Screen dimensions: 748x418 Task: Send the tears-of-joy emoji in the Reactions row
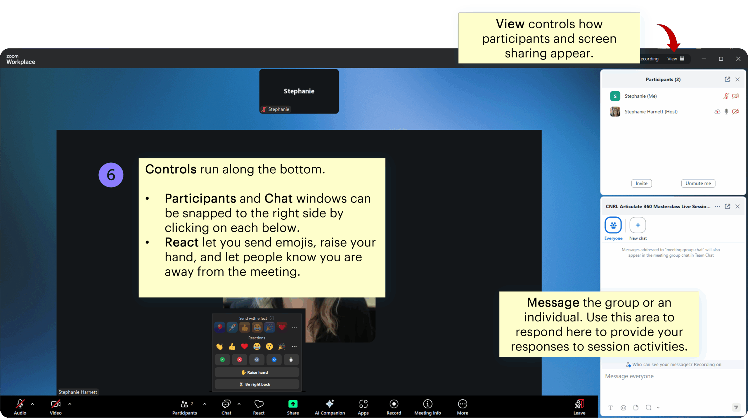point(257,346)
